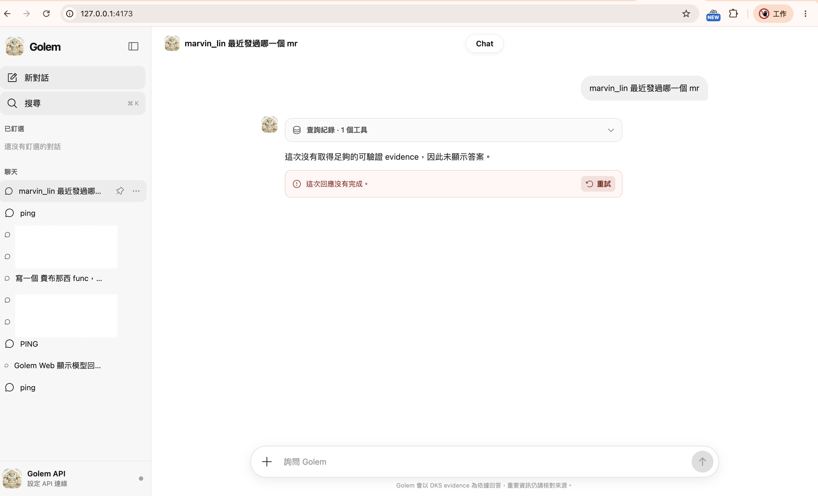Collapse the sidebar with the panel toggle icon
The image size is (818, 496).
133,47
